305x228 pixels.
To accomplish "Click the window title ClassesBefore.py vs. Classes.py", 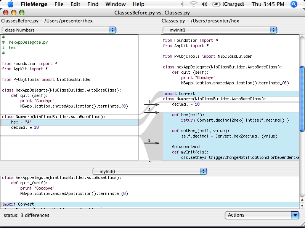I will [x=152, y=13].
